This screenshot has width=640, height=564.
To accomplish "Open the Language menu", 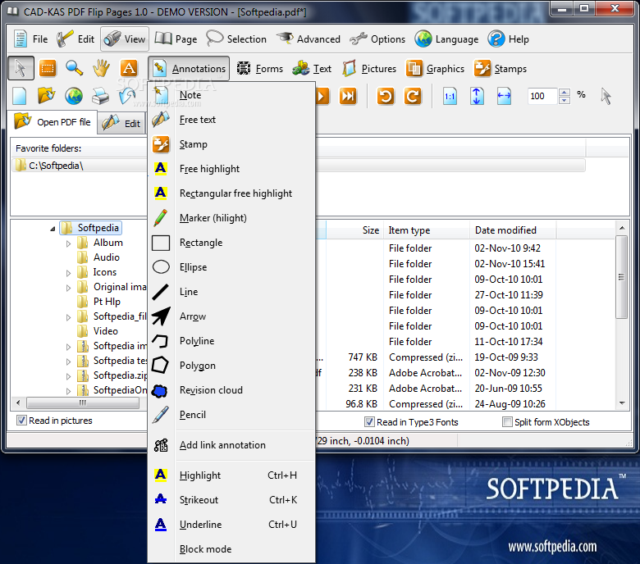I will [446, 39].
